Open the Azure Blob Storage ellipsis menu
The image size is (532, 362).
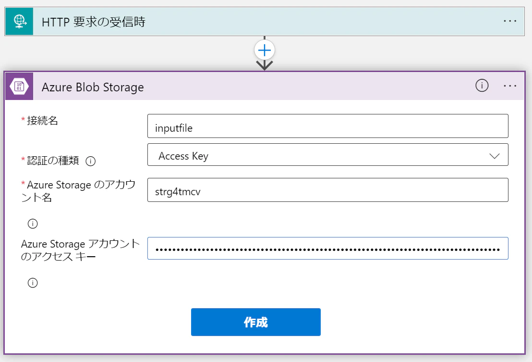point(510,86)
